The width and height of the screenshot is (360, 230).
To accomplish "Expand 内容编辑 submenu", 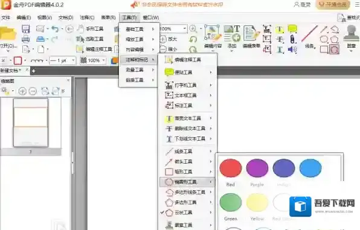I will click(x=139, y=50).
